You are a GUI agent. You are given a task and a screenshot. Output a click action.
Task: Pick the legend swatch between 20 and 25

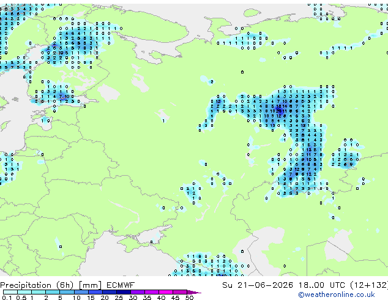(109, 292)
